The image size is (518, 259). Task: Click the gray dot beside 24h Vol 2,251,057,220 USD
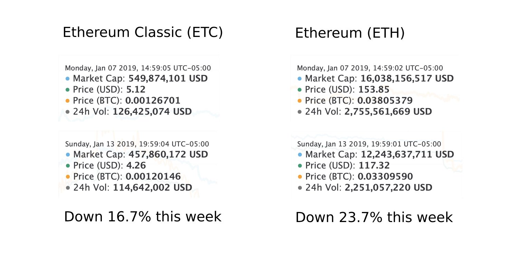coord(299,188)
